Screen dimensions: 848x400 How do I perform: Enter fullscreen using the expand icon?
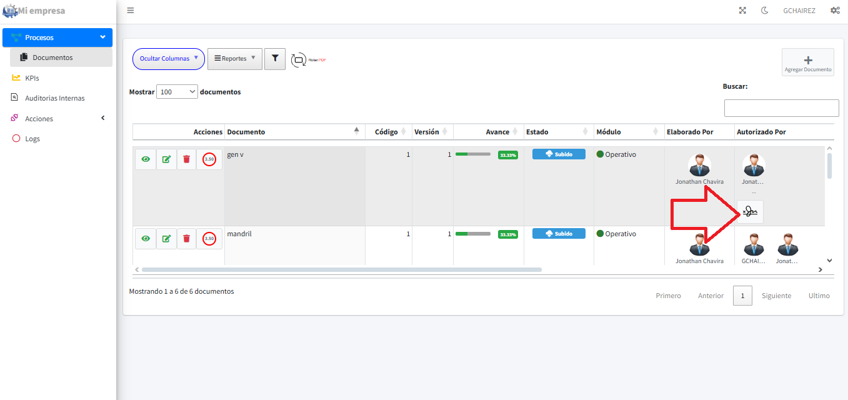(x=742, y=11)
